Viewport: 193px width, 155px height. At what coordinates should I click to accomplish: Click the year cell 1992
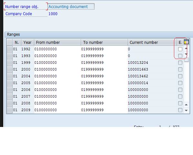point(26,49)
